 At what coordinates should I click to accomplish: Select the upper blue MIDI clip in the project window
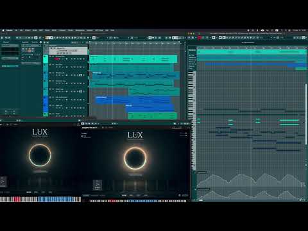(133, 100)
